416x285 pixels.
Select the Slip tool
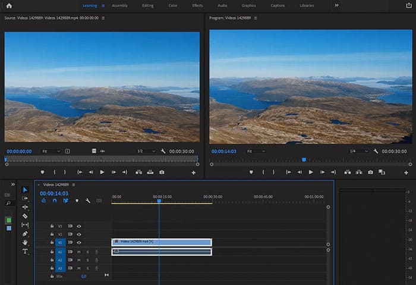pos(25,225)
